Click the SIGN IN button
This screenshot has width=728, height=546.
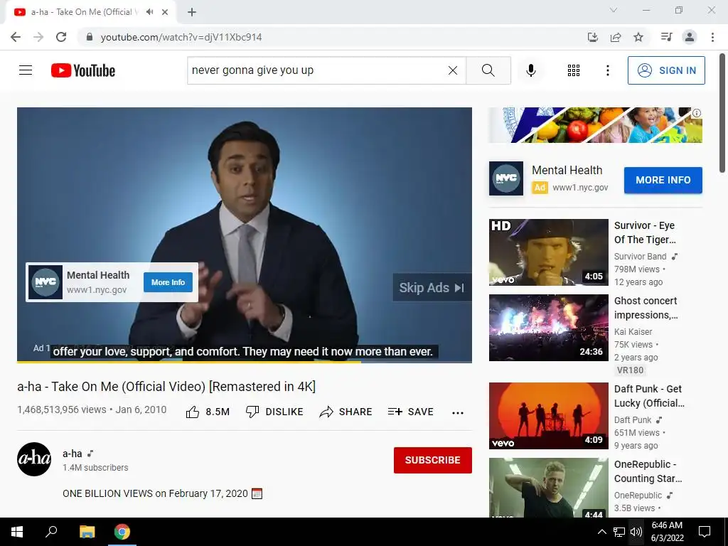click(666, 70)
